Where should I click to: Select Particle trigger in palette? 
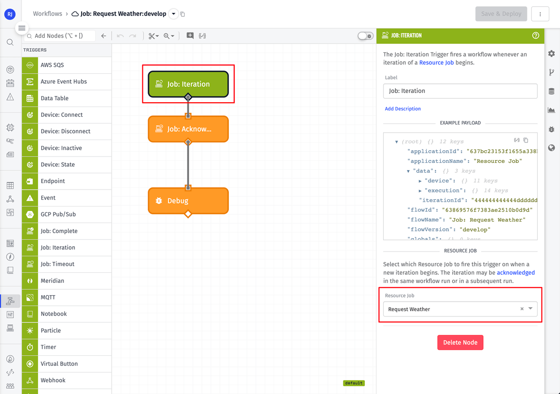(x=67, y=330)
